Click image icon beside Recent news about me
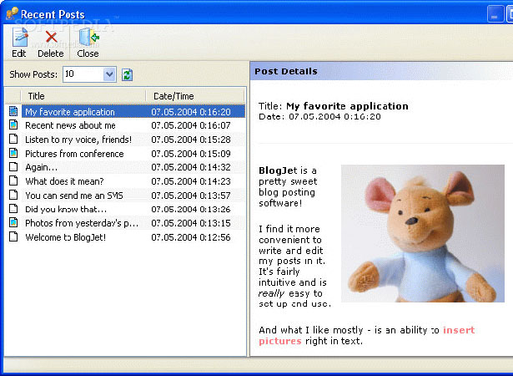The height and width of the screenshot is (376, 513). 13,124
